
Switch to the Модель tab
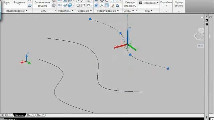19,115
